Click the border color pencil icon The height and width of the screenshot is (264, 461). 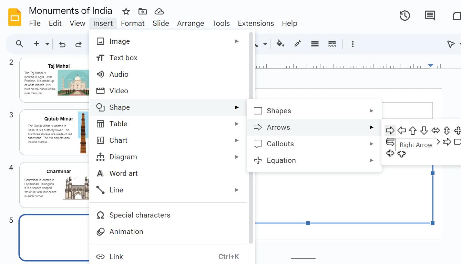coord(298,44)
